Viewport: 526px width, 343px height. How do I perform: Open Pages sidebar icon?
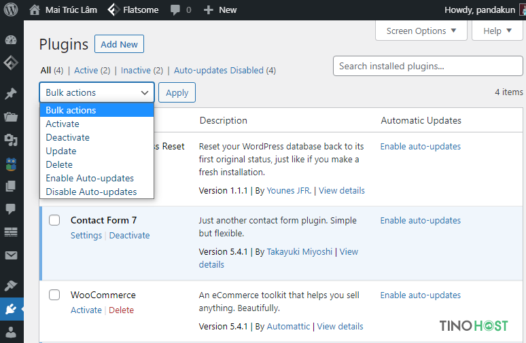tap(11, 186)
